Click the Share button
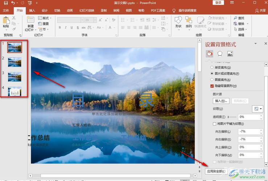 pos(260,10)
